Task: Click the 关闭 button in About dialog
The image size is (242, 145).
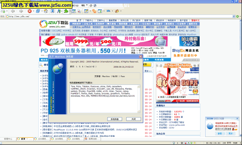Action: (x=134, y=119)
